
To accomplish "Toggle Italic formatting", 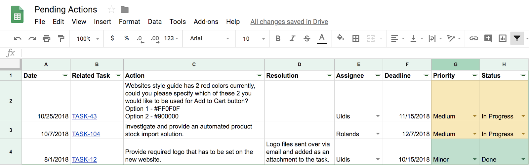I will (292, 39).
